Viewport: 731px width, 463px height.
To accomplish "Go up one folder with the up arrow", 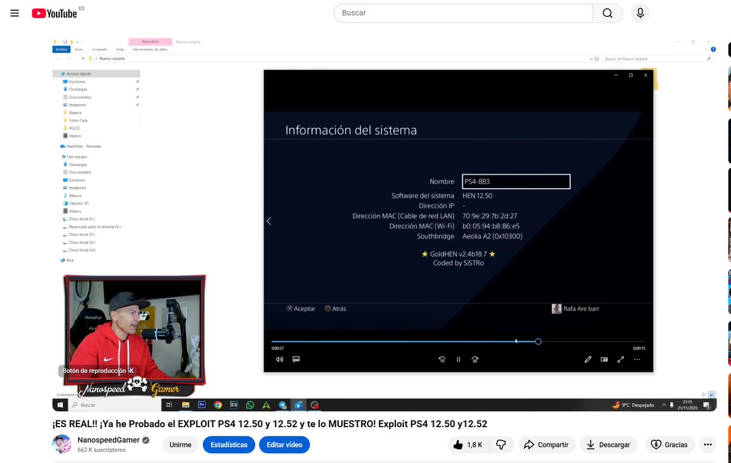I will (83, 59).
